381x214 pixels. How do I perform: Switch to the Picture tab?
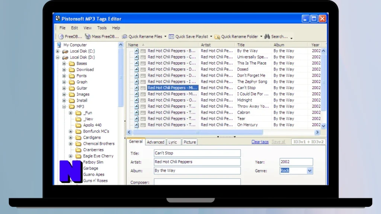(x=190, y=142)
